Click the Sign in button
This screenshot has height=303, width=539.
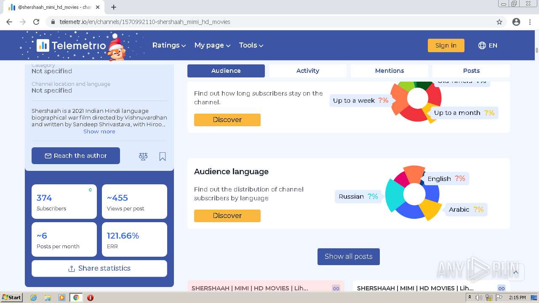pyautogui.click(x=446, y=45)
